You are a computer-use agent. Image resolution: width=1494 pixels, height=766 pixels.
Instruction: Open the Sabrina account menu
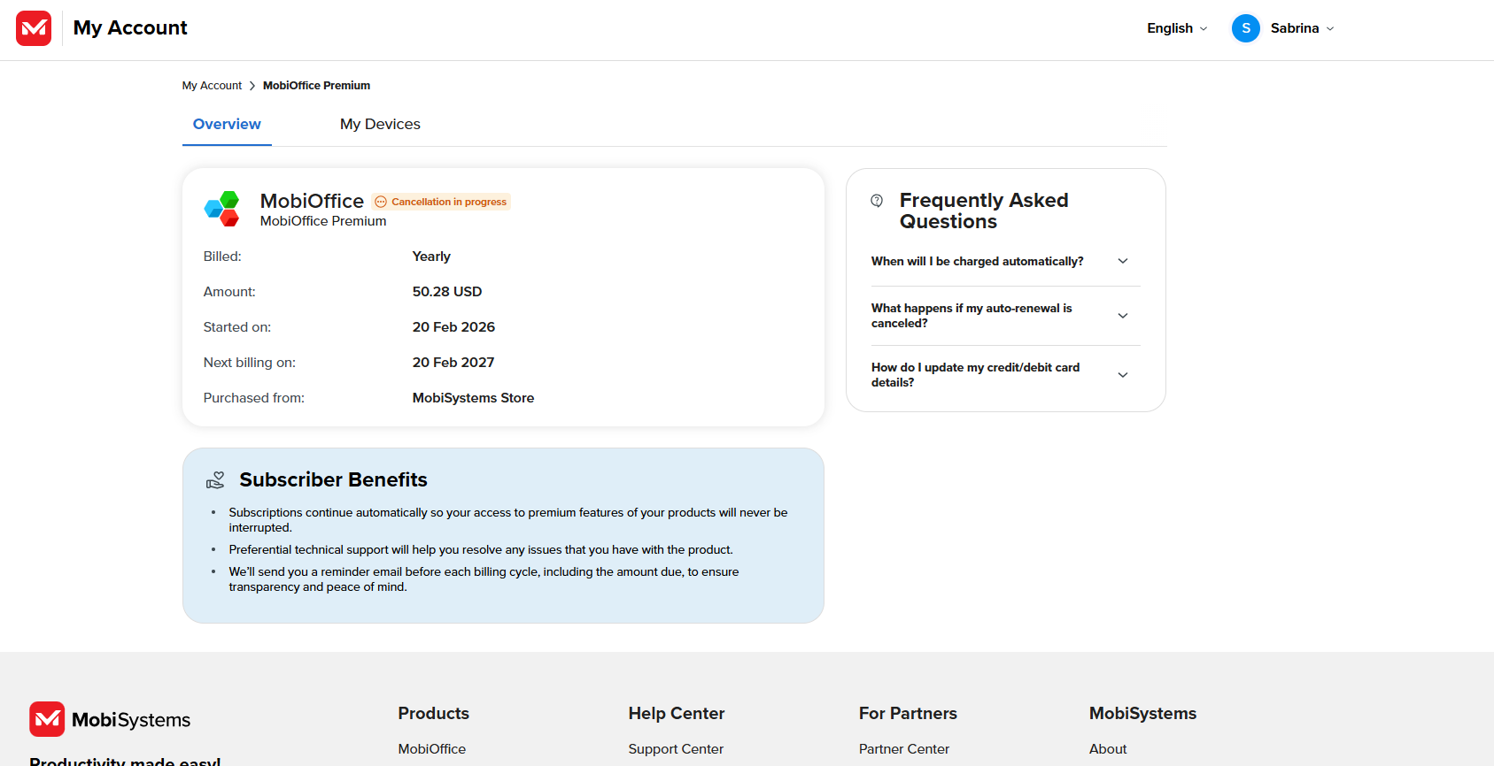[1302, 28]
